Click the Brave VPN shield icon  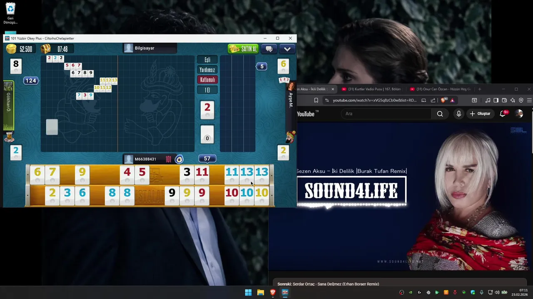521,100
